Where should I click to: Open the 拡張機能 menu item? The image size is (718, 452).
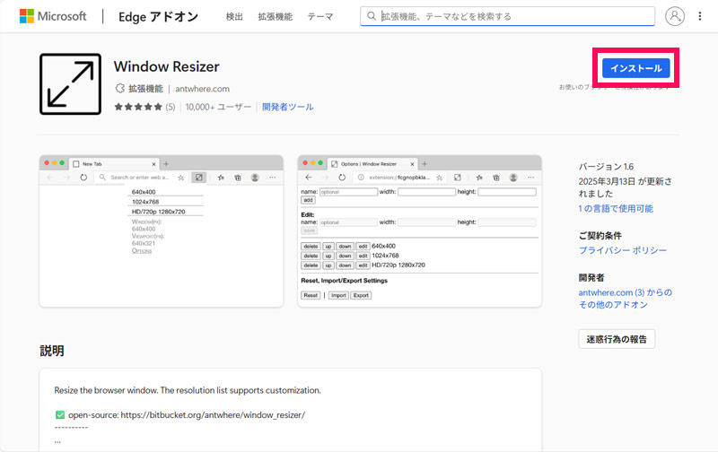275,17
